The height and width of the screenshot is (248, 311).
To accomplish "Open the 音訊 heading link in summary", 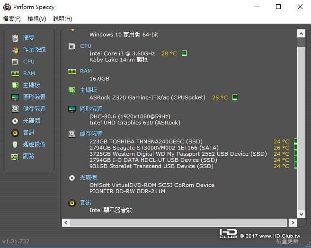I will 85,203.
